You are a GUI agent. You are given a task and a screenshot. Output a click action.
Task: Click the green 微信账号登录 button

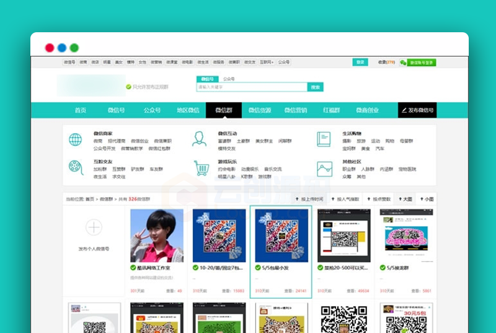(x=422, y=63)
